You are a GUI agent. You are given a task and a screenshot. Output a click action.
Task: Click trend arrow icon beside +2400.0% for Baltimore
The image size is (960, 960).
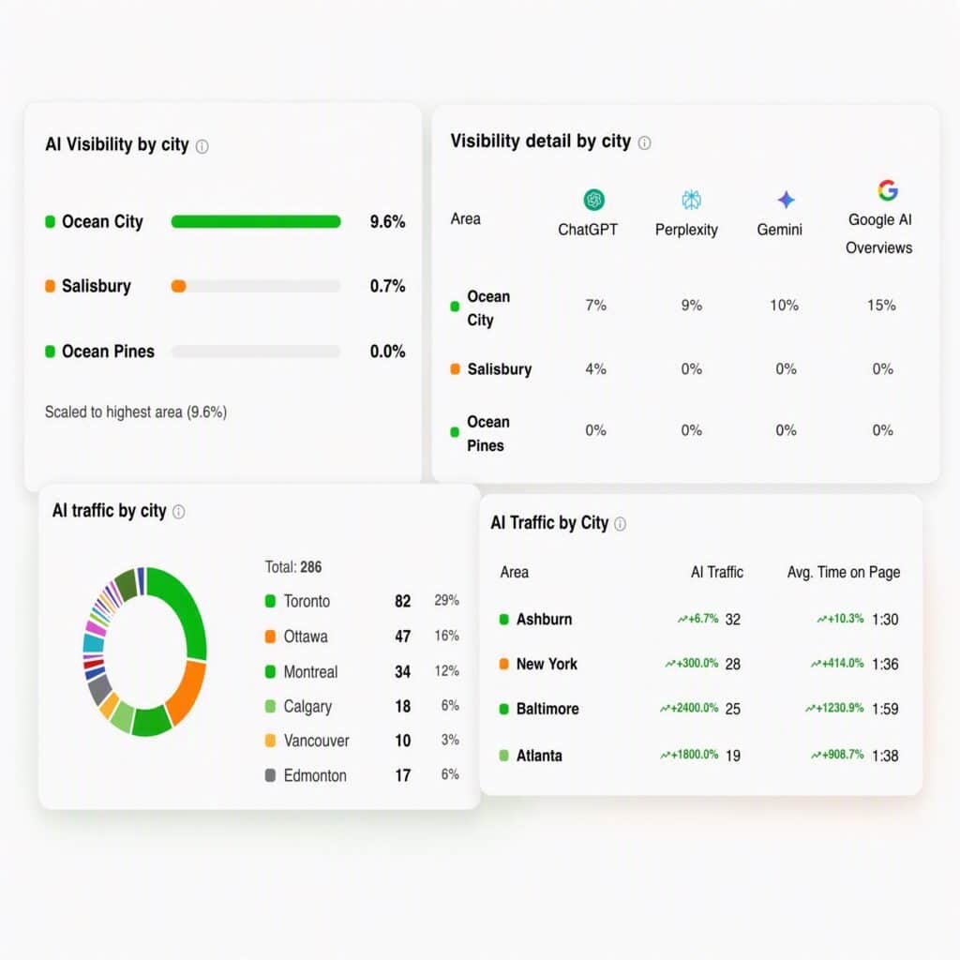(x=665, y=709)
